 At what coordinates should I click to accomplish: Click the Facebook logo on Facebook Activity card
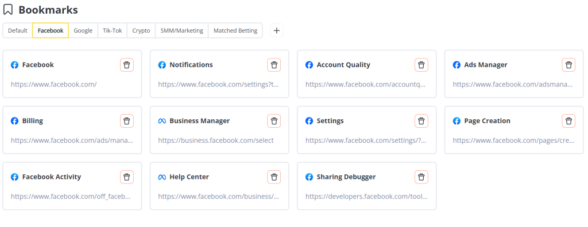click(14, 177)
